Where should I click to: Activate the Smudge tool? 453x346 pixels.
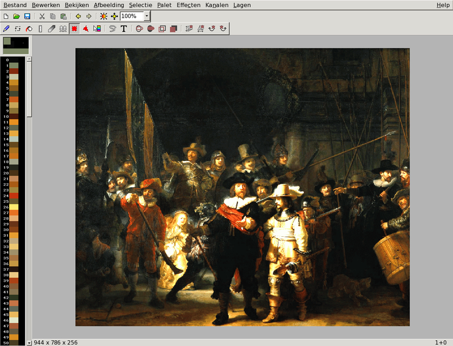[51, 28]
